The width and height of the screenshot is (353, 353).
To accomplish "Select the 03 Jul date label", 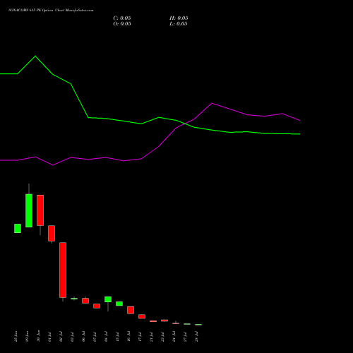I will [x=72, y=337].
